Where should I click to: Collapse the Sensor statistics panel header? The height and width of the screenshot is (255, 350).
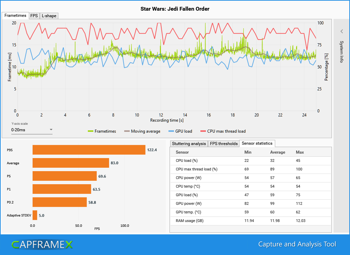(x=257, y=144)
